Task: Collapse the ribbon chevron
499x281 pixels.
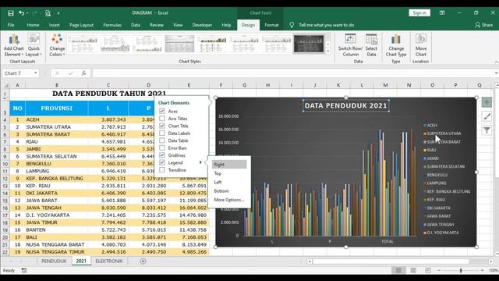Action: click(496, 62)
